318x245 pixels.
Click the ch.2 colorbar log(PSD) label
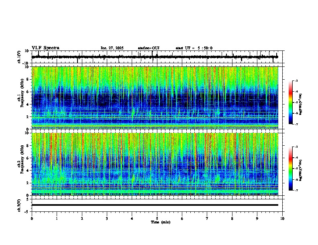tap(300, 171)
